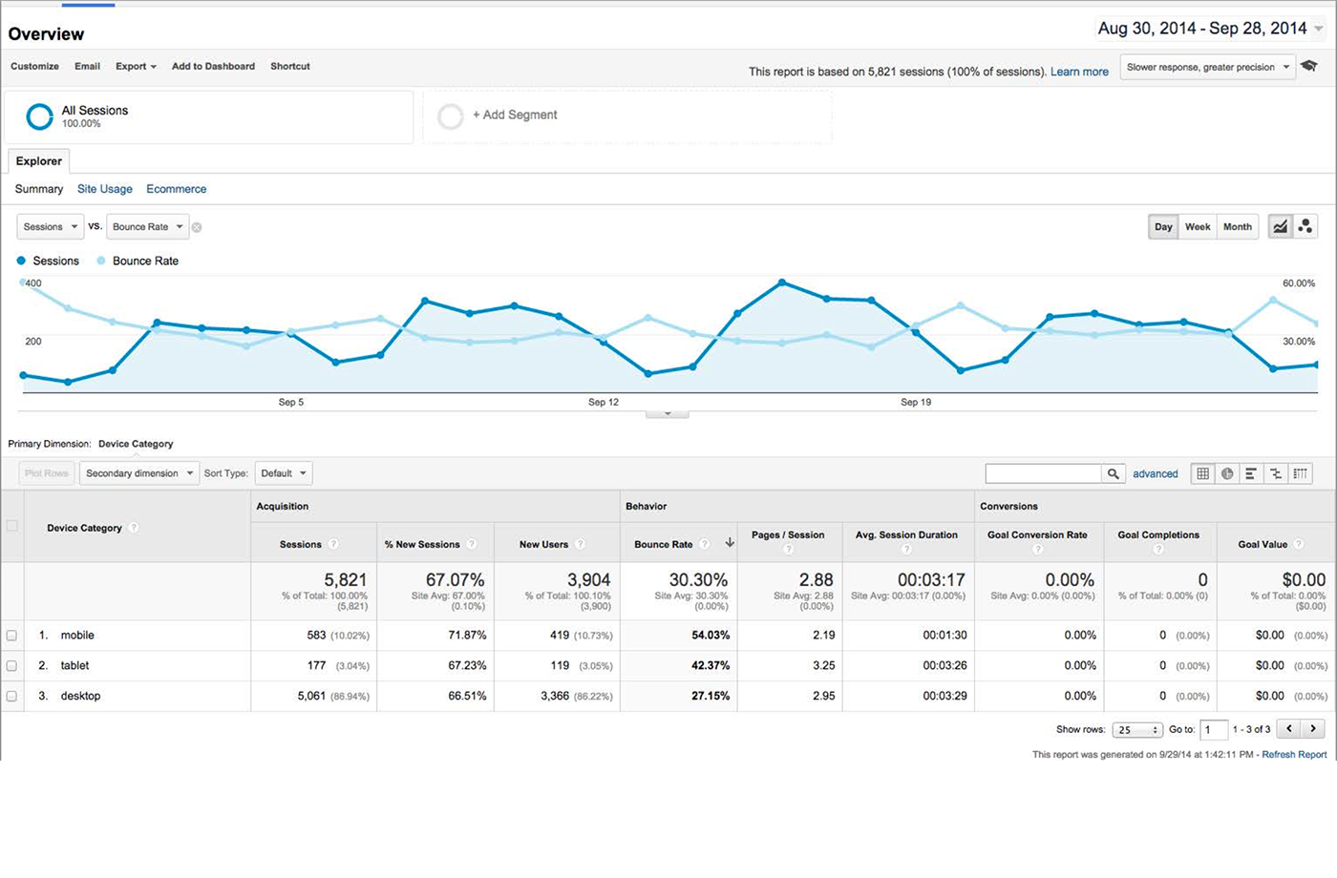
Task: Check the desktop row checkbox
Action: coord(11,697)
